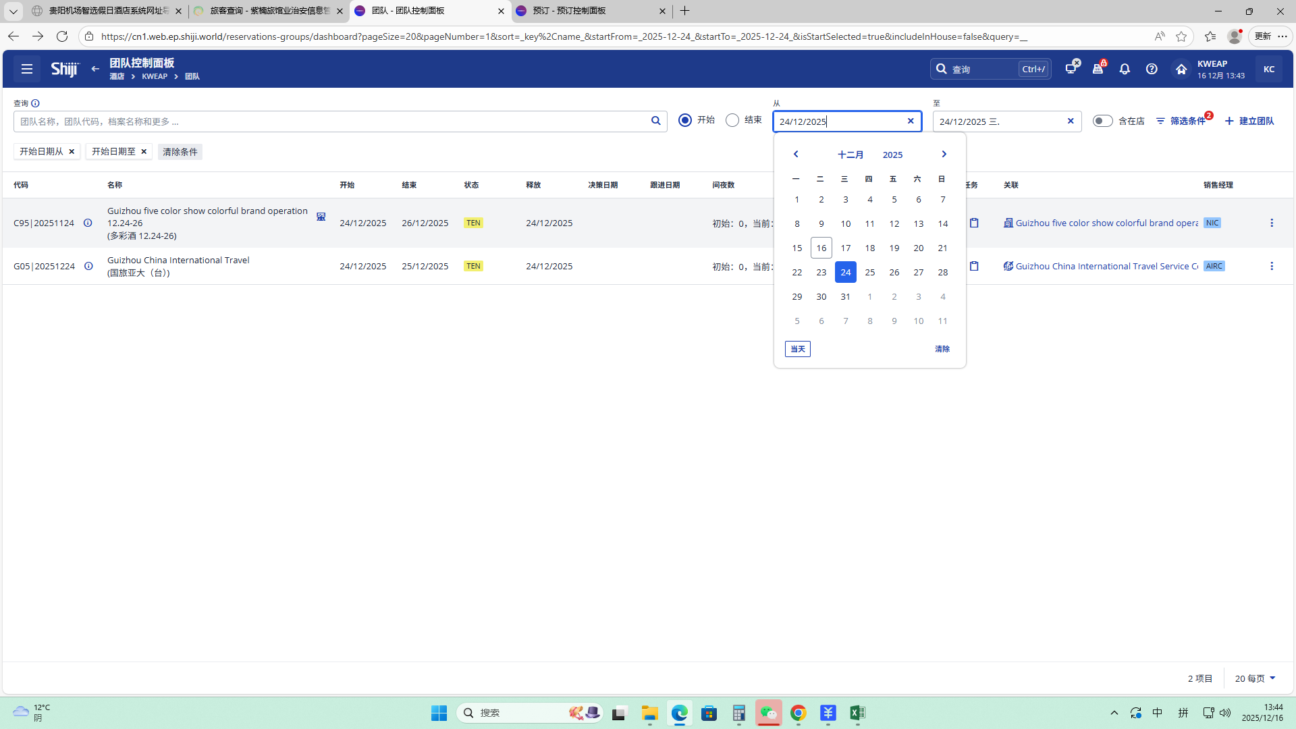Toggle the 含在店 switch
This screenshot has width=1296, height=729.
click(1102, 121)
